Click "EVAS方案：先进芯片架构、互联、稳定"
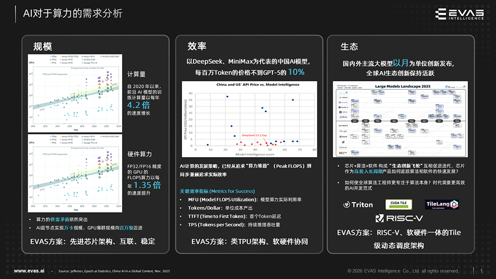 [93, 241]
